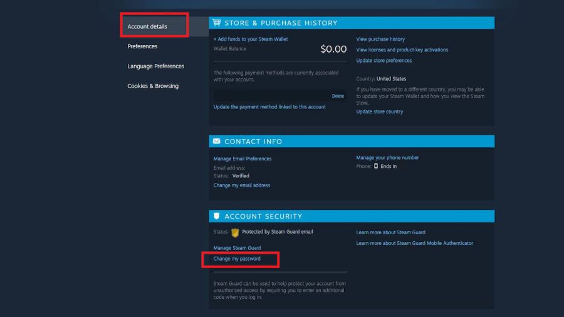Click the shopping cart icon in Store header
Image resolution: width=564 pixels, height=317 pixels.
[217, 23]
